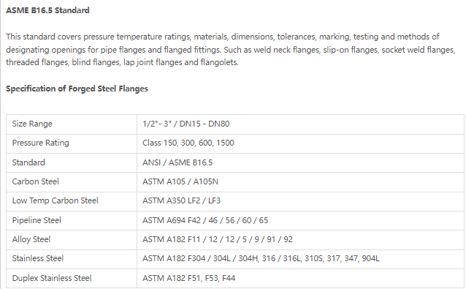Viewport: 466px width, 289px height.
Task: Click the ASTM A694 F42 grades cell
Action: 300,220
